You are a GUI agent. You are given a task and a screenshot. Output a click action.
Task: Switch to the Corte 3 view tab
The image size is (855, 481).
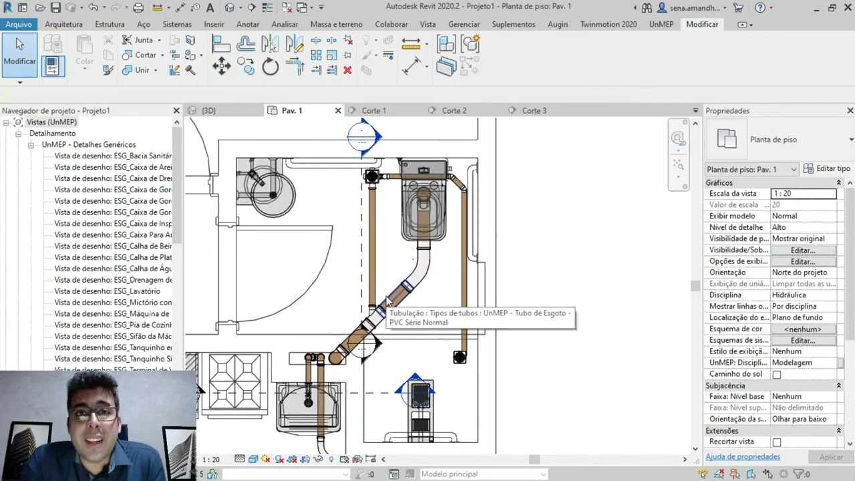click(x=534, y=110)
